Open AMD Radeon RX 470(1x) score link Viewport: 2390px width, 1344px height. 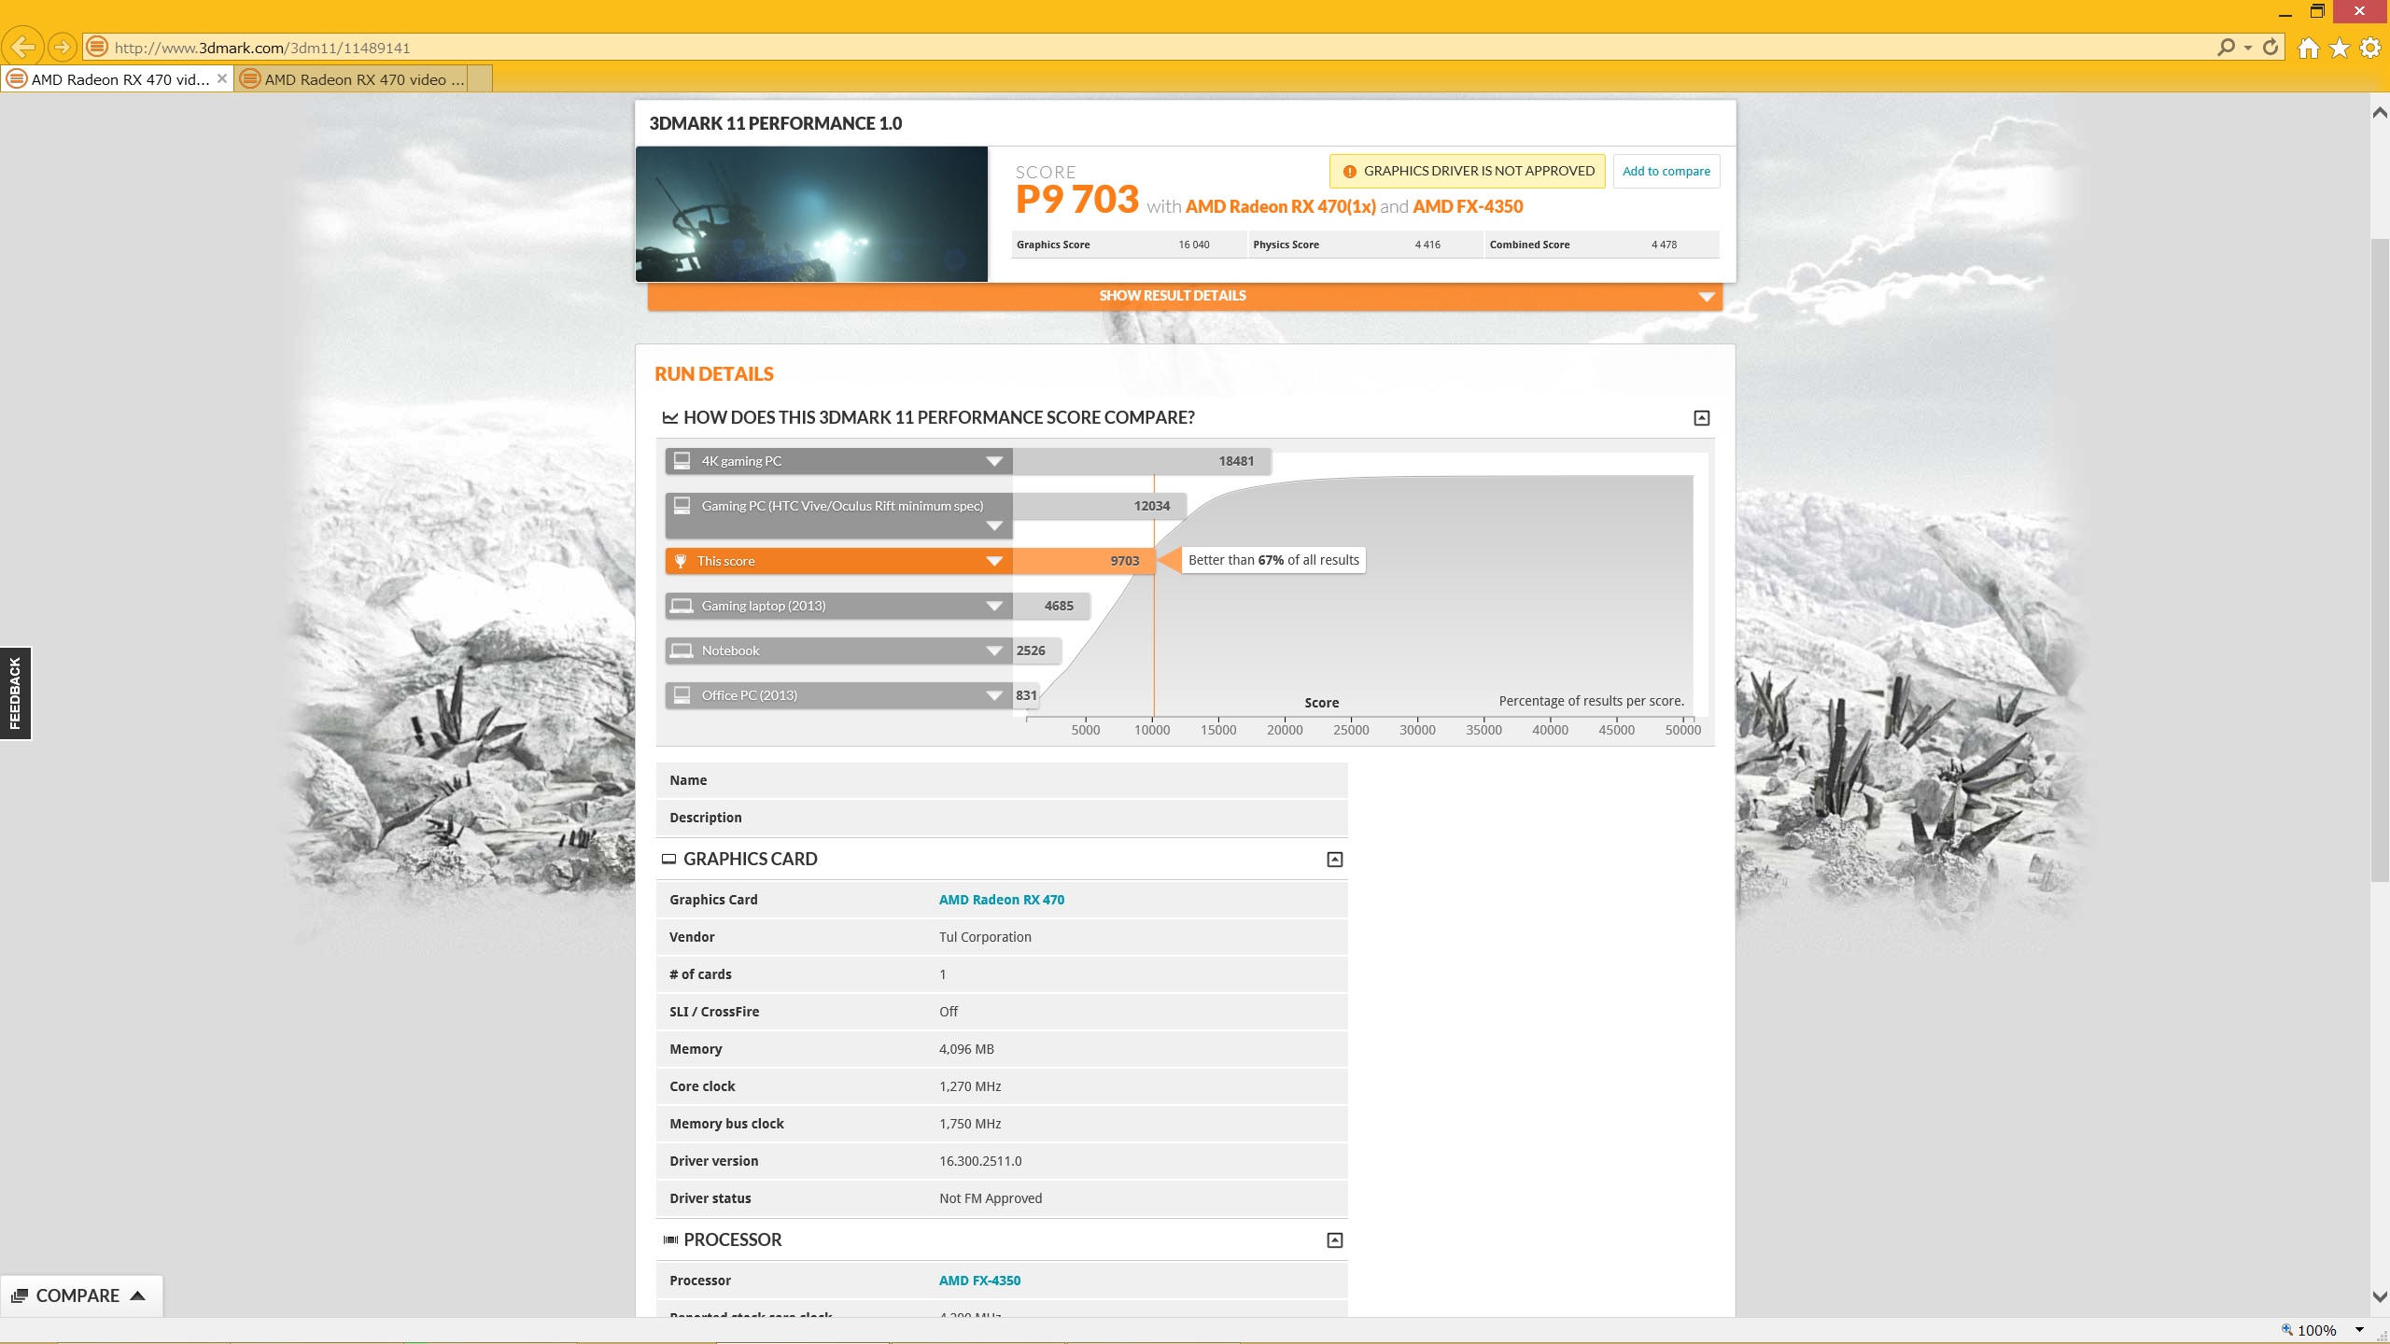click(1281, 206)
